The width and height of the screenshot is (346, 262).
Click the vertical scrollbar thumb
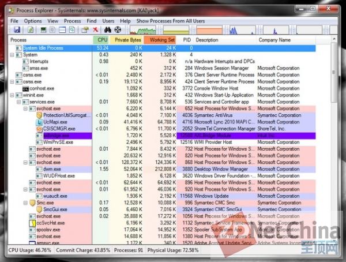click(334, 72)
